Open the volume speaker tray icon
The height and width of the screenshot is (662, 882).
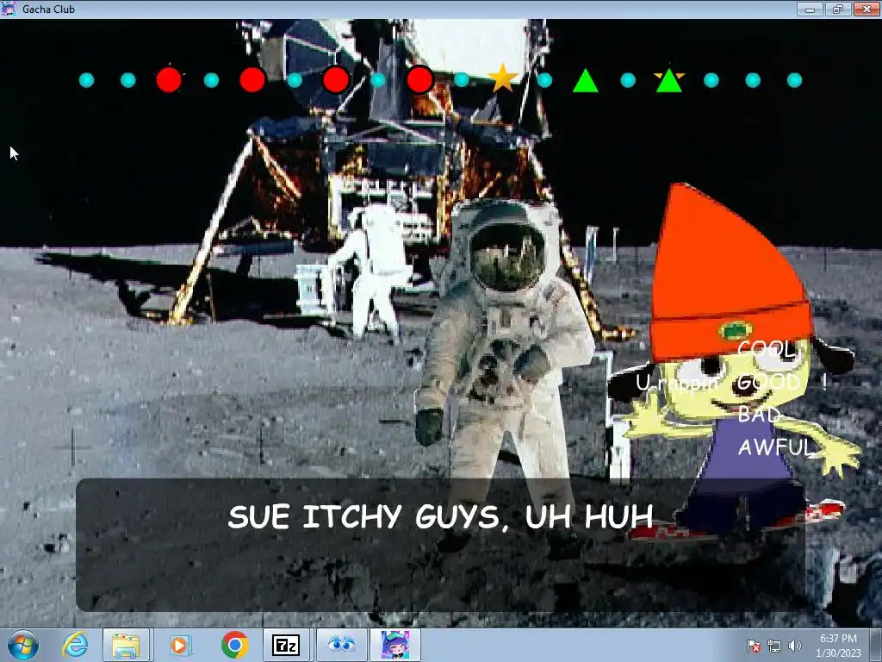(795, 646)
